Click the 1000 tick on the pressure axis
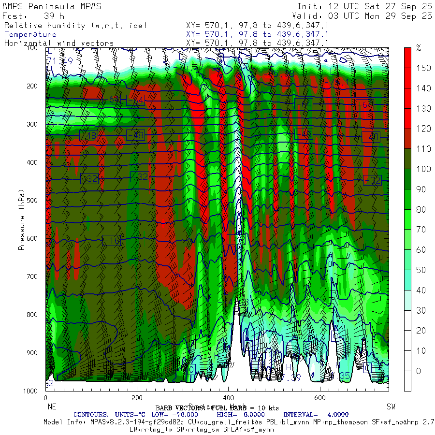This screenshot has width=435, height=435. [x=30, y=391]
